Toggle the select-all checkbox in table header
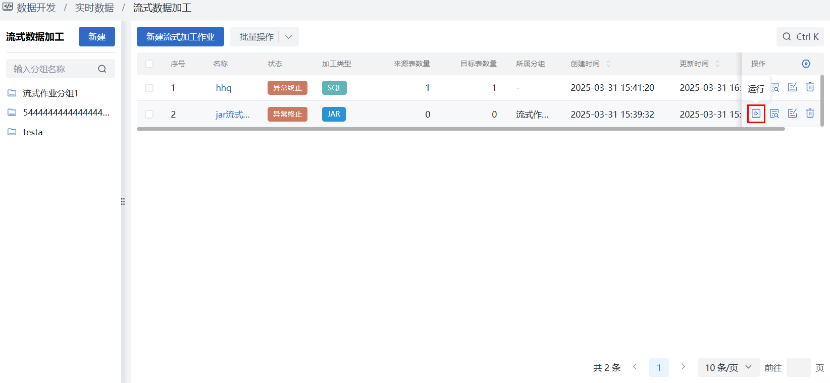The image size is (830, 383). point(149,64)
